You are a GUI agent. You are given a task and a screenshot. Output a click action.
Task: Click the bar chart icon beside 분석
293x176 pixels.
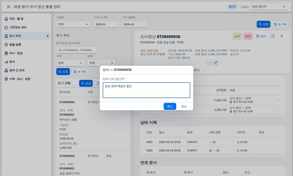click(x=6, y=62)
